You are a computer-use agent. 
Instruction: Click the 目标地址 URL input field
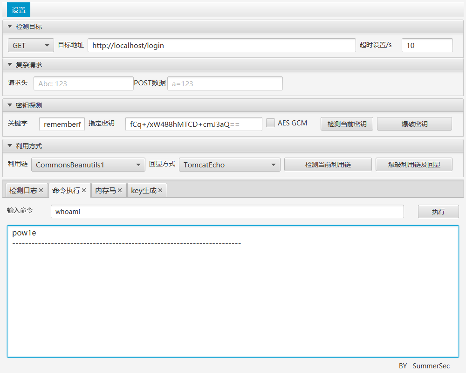[x=221, y=45]
